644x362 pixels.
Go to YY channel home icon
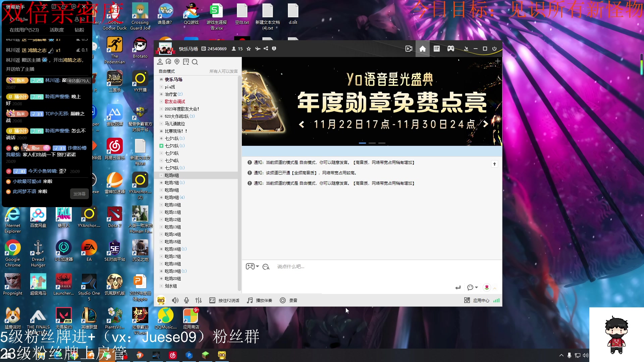pos(423,49)
